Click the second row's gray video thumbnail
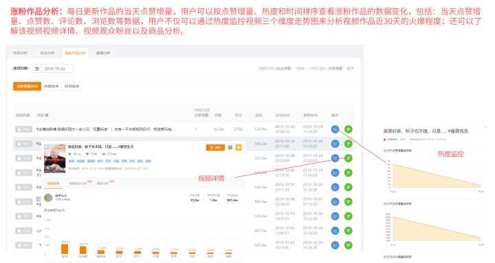495x263 pixels. [x=23, y=144]
